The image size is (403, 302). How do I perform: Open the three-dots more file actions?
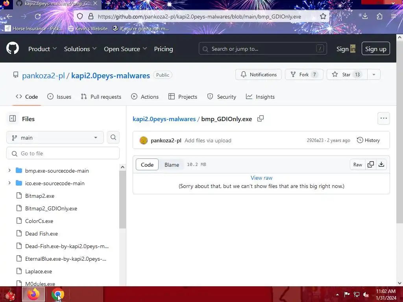pos(383,118)
